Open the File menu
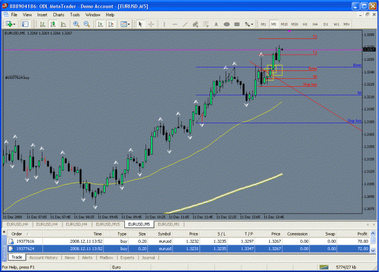 tap(14, 15)
